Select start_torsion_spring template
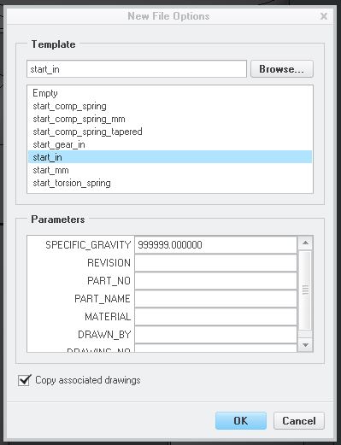The width and height of the screenshot is (341, 445). pos(170,183)
